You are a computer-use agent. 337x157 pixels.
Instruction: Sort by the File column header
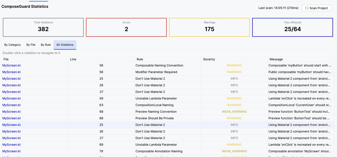point(35,59)
